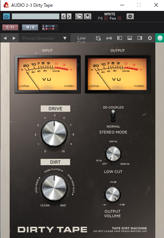
Task: Click the WRITE automation label
Action: 109,14
